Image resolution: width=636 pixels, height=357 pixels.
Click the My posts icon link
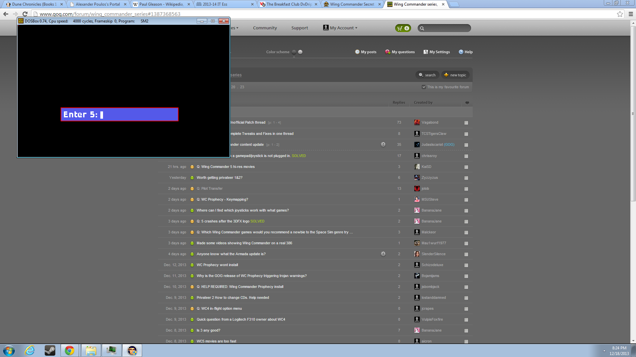click(x=366, y=52)
